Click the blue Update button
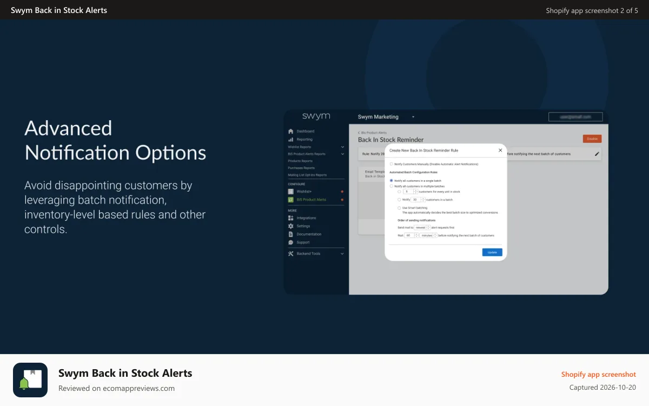 click(492, 252)
